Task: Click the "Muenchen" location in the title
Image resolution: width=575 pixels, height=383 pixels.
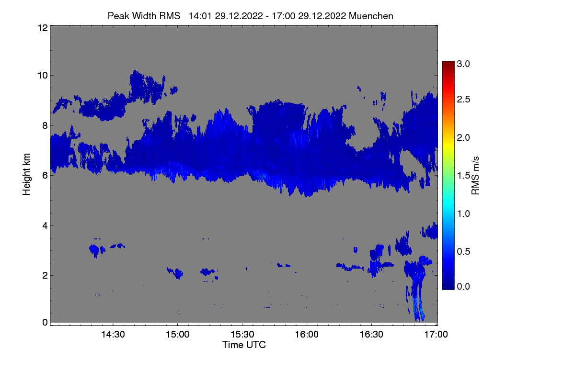Action: [371, 16]
